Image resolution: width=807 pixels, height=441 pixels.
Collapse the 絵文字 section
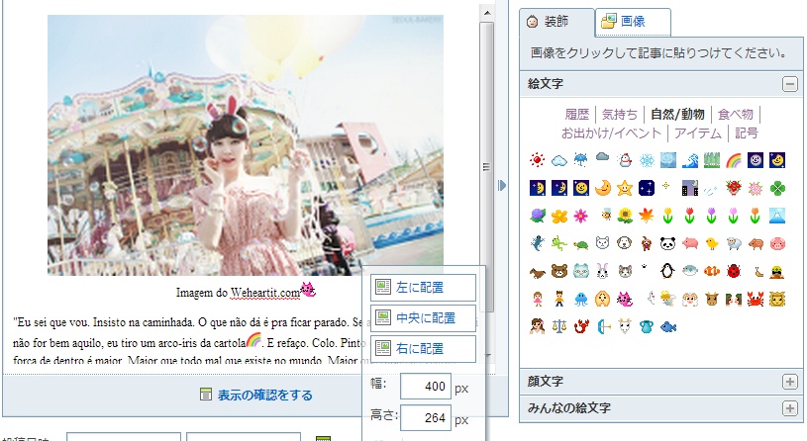(789, 84)
